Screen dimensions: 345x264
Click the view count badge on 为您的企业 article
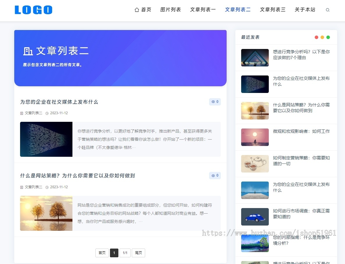[215, 102]
